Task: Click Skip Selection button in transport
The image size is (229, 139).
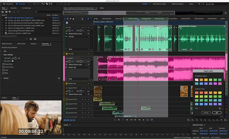Action: pyautogui.click(x=152, y=120)
